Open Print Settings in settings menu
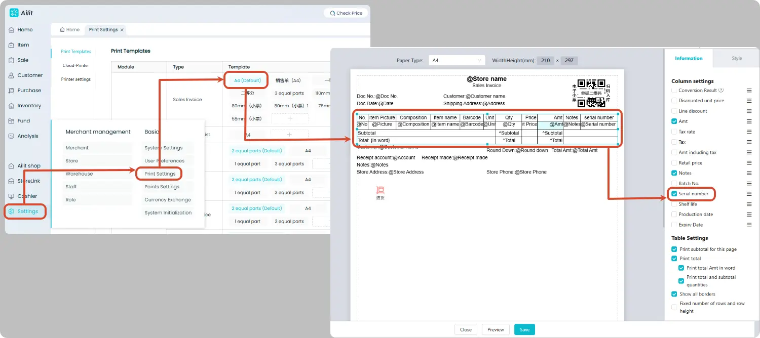 pyautogui.click(x=160, y=174)
